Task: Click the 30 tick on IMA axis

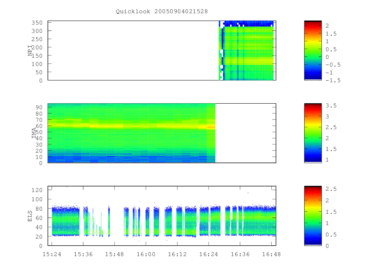Action: (39, 144)
